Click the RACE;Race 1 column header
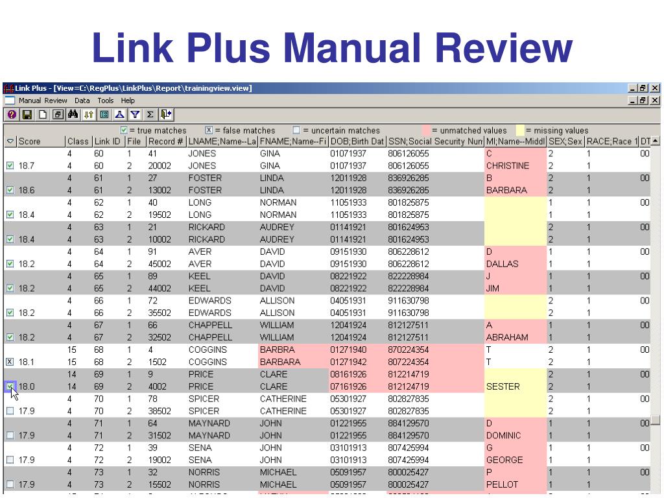The height and width of the screenshot is (498, 664). [611, 141]
